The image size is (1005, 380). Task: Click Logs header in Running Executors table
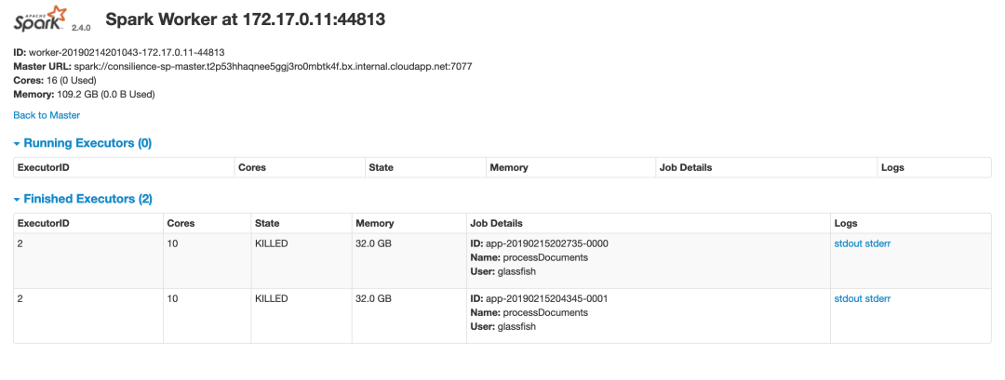tap(892, 168)
